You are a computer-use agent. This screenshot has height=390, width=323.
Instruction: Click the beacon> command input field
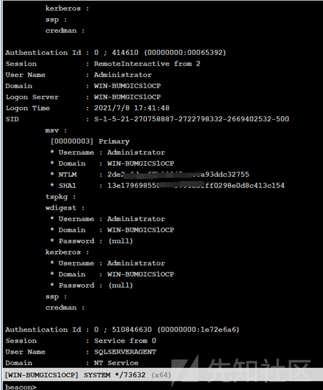(163, 386)
